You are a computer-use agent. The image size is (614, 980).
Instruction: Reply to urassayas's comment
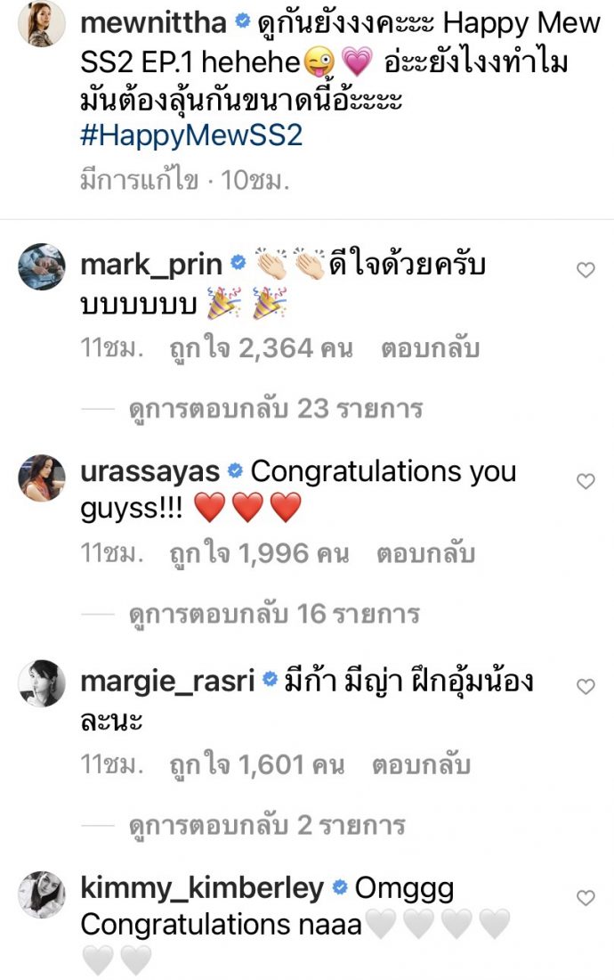(425, 554)
